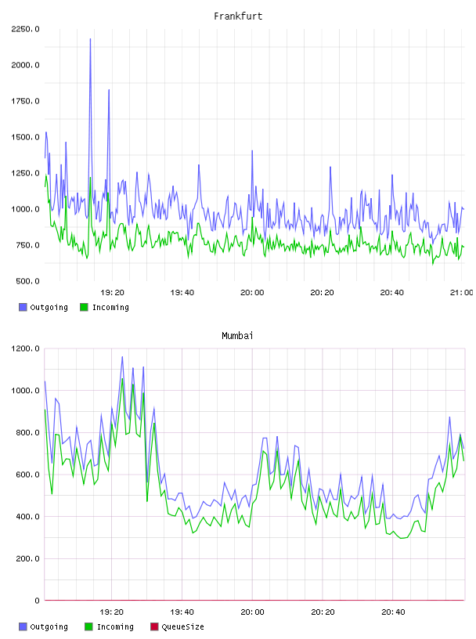Click the Incoming label under Mumbai chart
Viewport: 476px width, 639px height.
[x=115, y=626]
